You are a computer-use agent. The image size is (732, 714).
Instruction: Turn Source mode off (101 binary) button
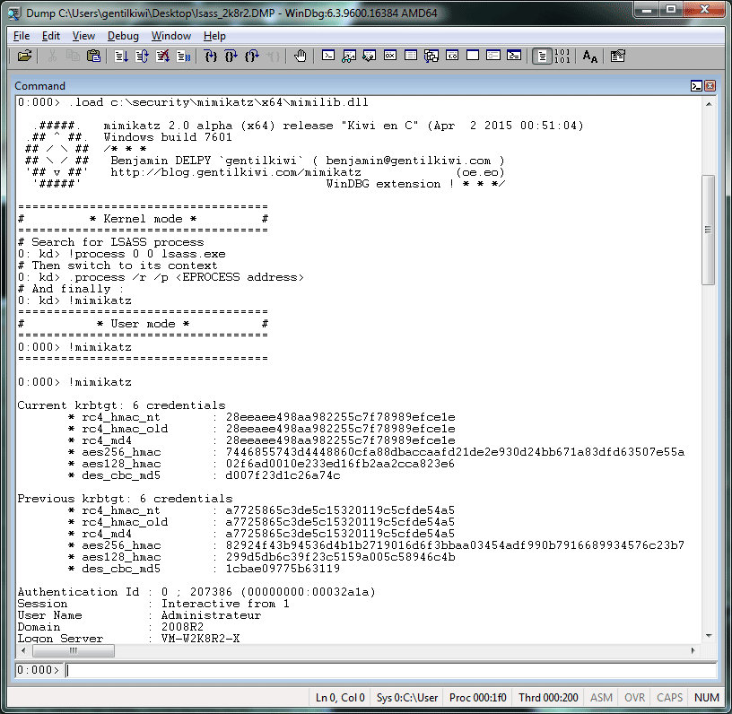pyautogui.click(x=562, y=56)
